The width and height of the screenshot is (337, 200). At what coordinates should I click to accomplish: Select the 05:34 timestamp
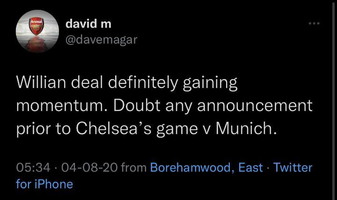click(33, 168)
